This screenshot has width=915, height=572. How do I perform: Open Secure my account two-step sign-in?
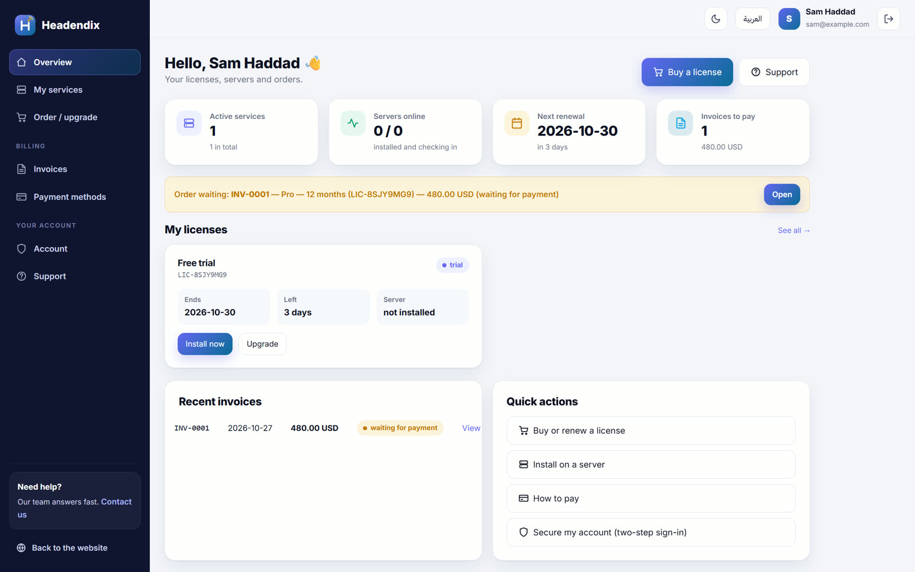(651, 533)
